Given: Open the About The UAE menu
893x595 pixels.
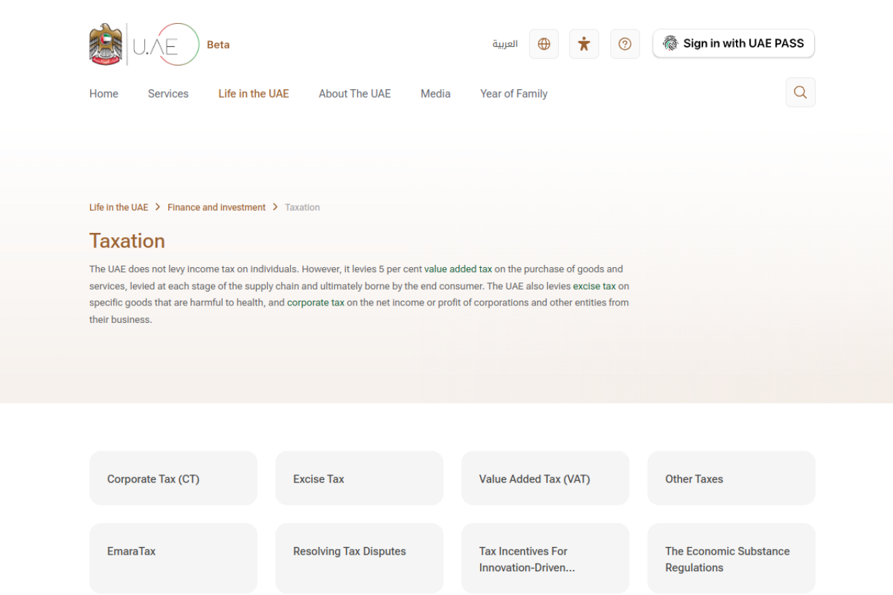Looking at the screenshot, I should click(x=354, y=93).
